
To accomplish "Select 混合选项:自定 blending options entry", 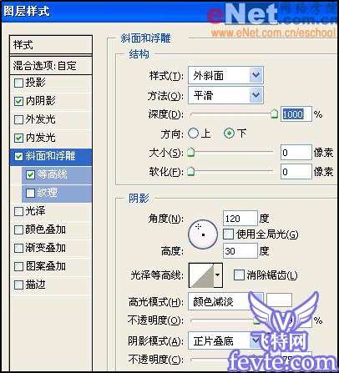I will [x=51, y=66].
